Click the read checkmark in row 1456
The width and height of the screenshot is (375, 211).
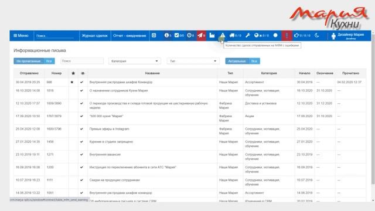(81, 142)
